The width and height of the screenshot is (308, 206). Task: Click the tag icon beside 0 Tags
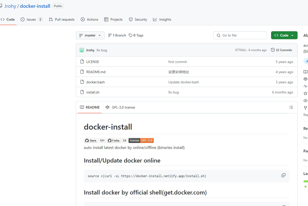(x=130, y=35)
